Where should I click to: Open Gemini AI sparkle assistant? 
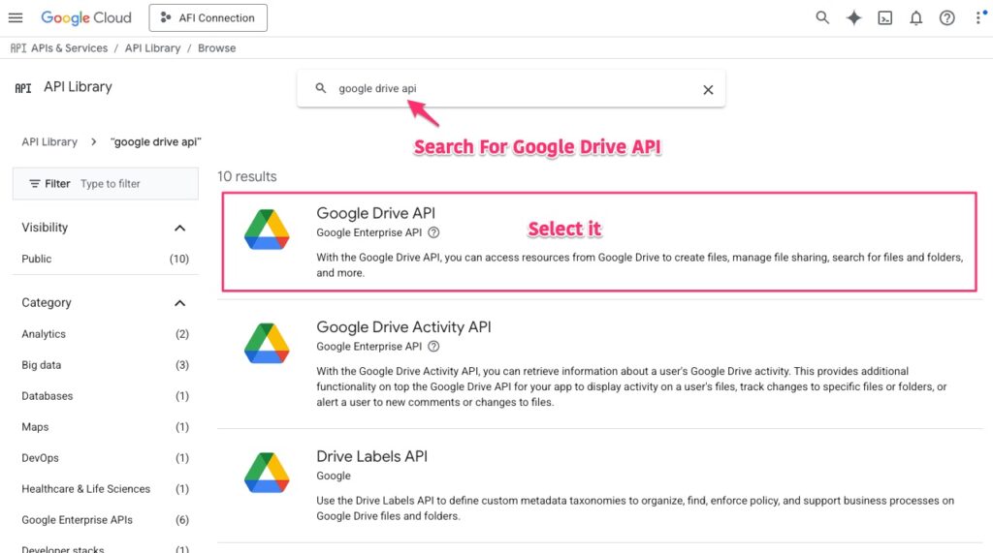(x=853, y=17)
